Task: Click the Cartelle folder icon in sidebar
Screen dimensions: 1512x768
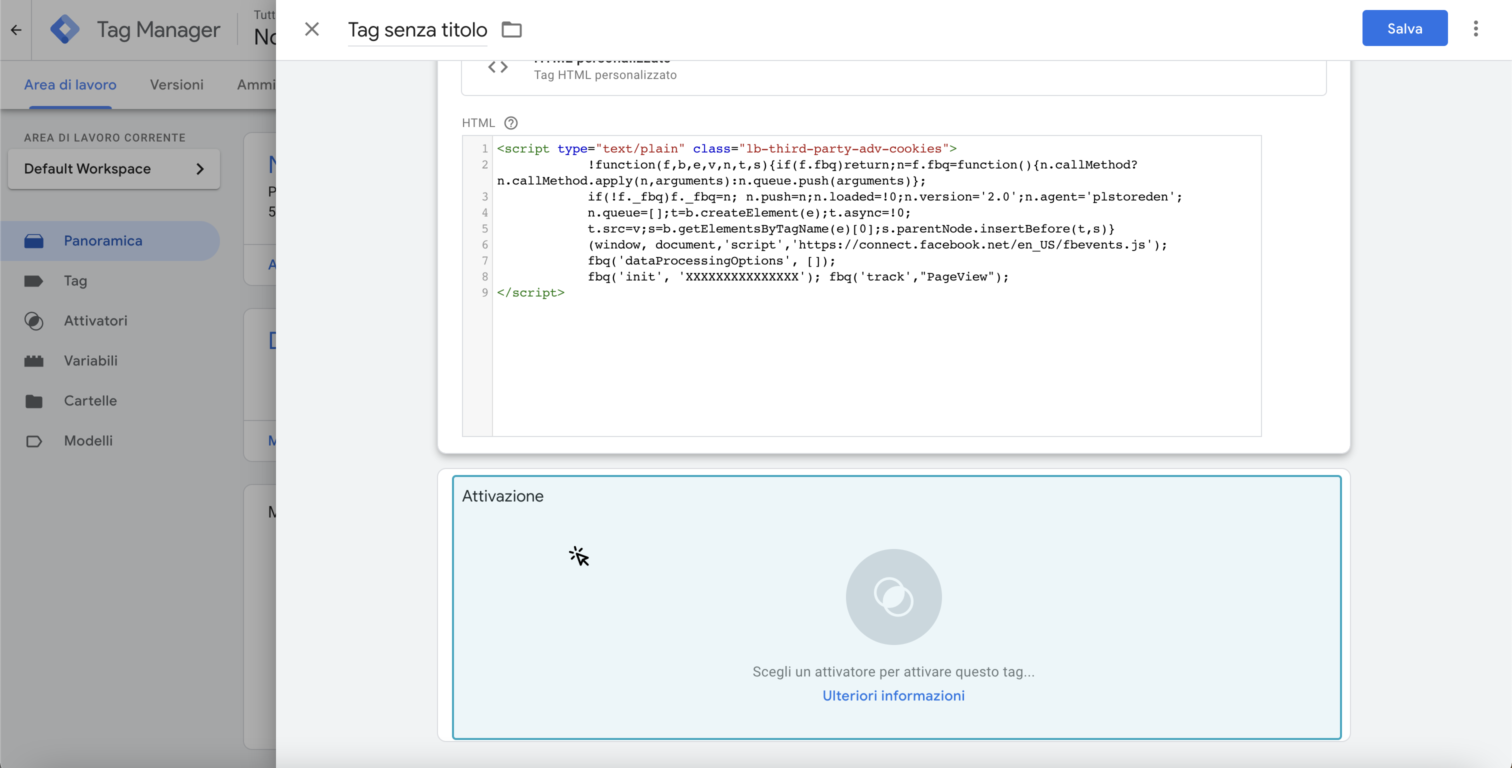Action: point(33,401)
